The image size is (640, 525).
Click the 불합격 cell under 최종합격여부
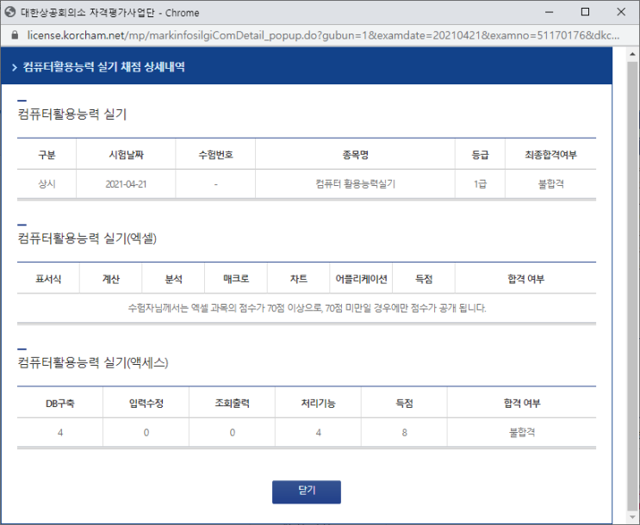coord(550,184)
